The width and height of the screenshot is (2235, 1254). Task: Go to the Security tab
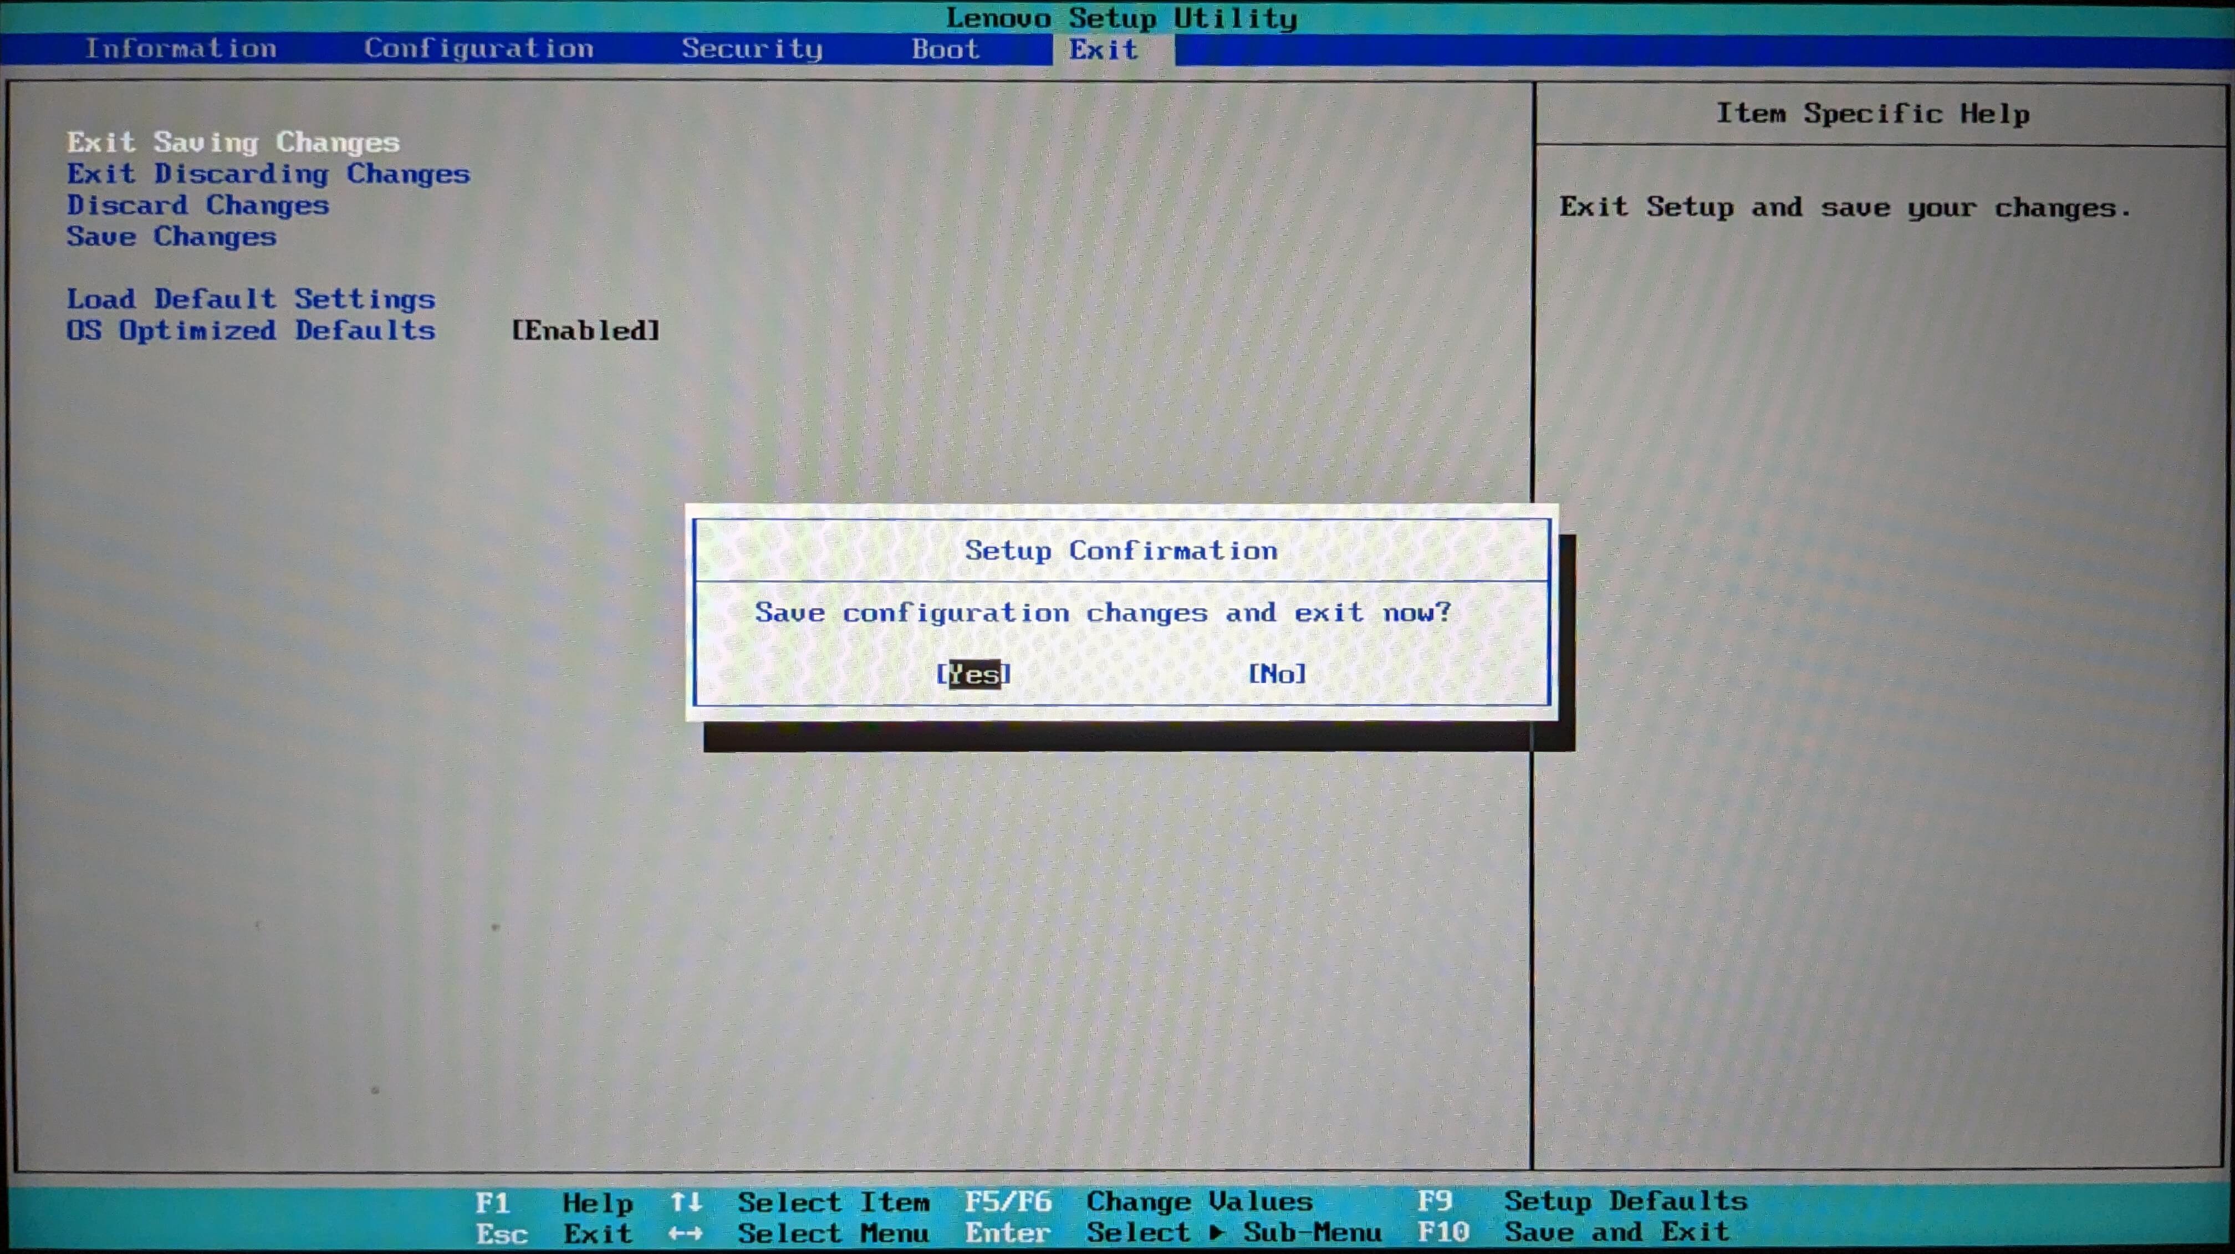coord(751,49)
